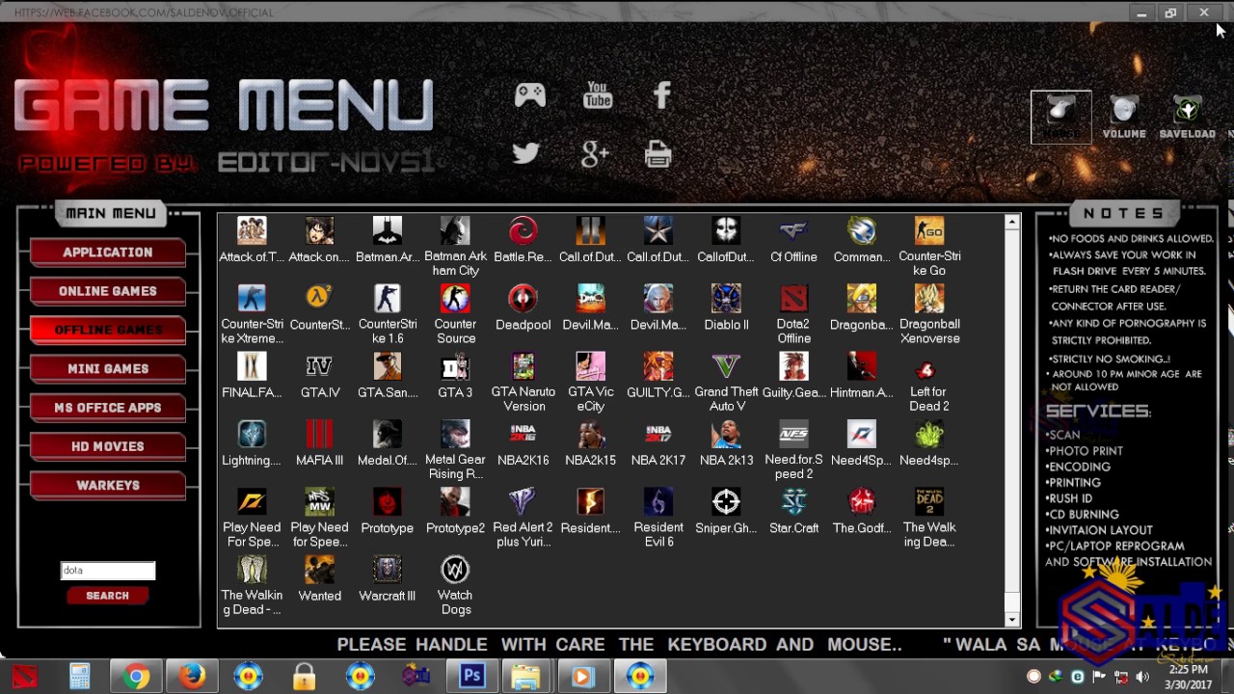The width and height of the screenshot is (1234, 694).
Task: Click the game list scroll down arrow
Action: point(1011,620)
